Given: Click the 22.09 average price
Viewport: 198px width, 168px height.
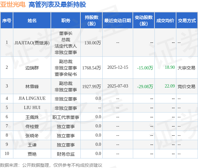Looking at the screenshot, I should click(x=170, y=86).
